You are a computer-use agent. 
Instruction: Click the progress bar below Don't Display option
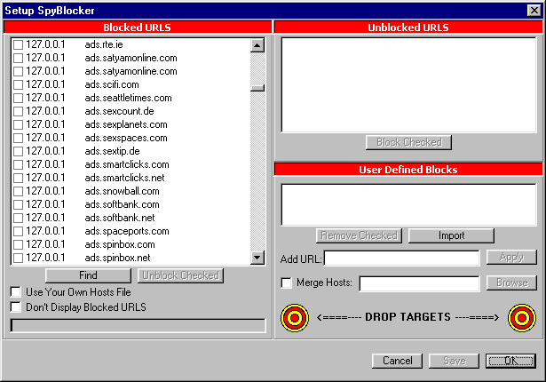tap(138, 325)
